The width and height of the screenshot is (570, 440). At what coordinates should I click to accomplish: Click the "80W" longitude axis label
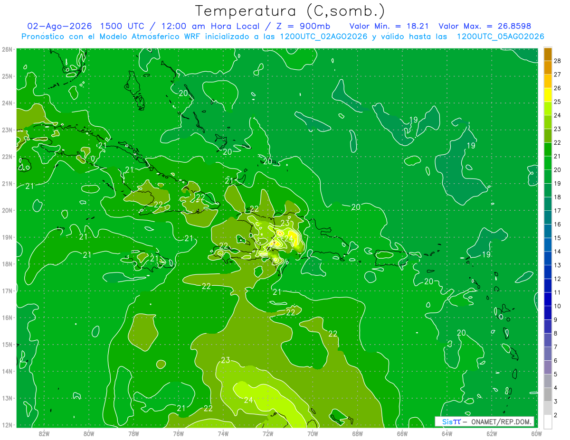[x=89, y=433]
